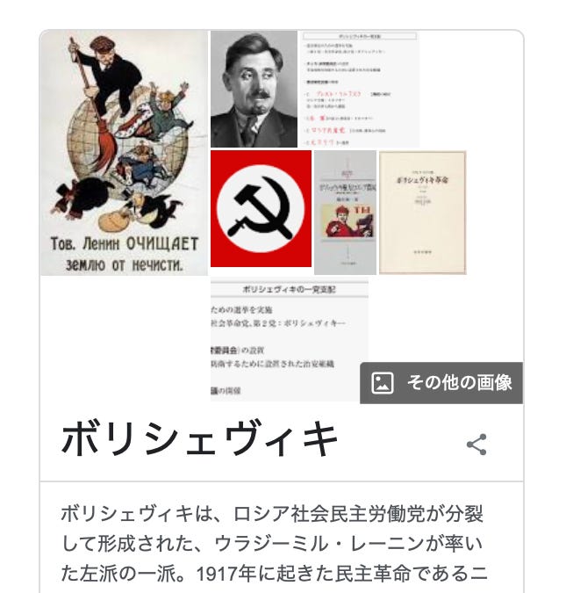Click the description paragraph about ボリシェヴィキ

coord(273,544)
